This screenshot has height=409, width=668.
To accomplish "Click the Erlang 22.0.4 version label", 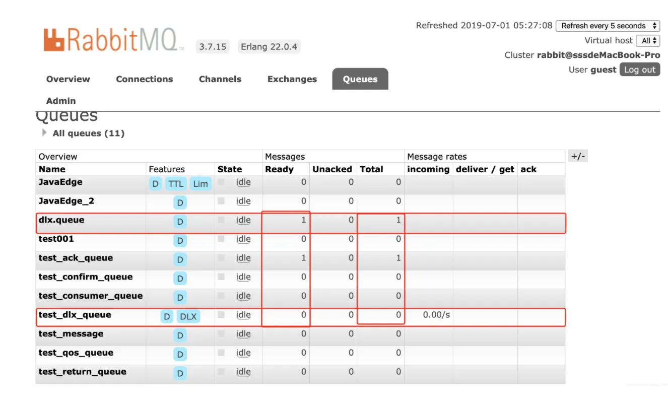I will (269, 47).
